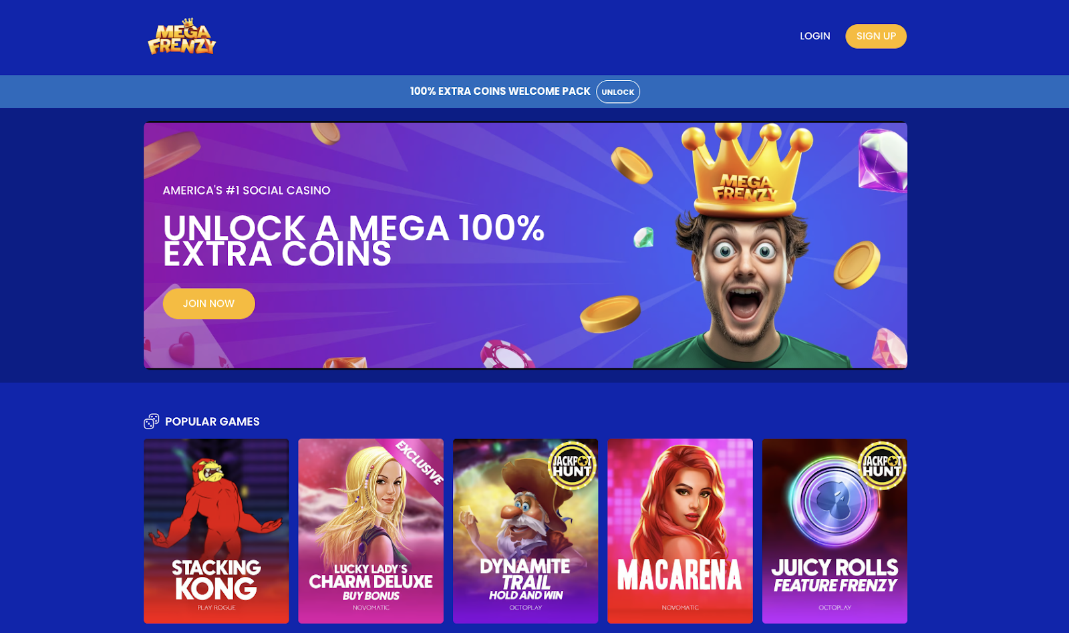Click the Join Now button
The width and height of the screenshot is (1069, 633).
[x=209, y=303]
